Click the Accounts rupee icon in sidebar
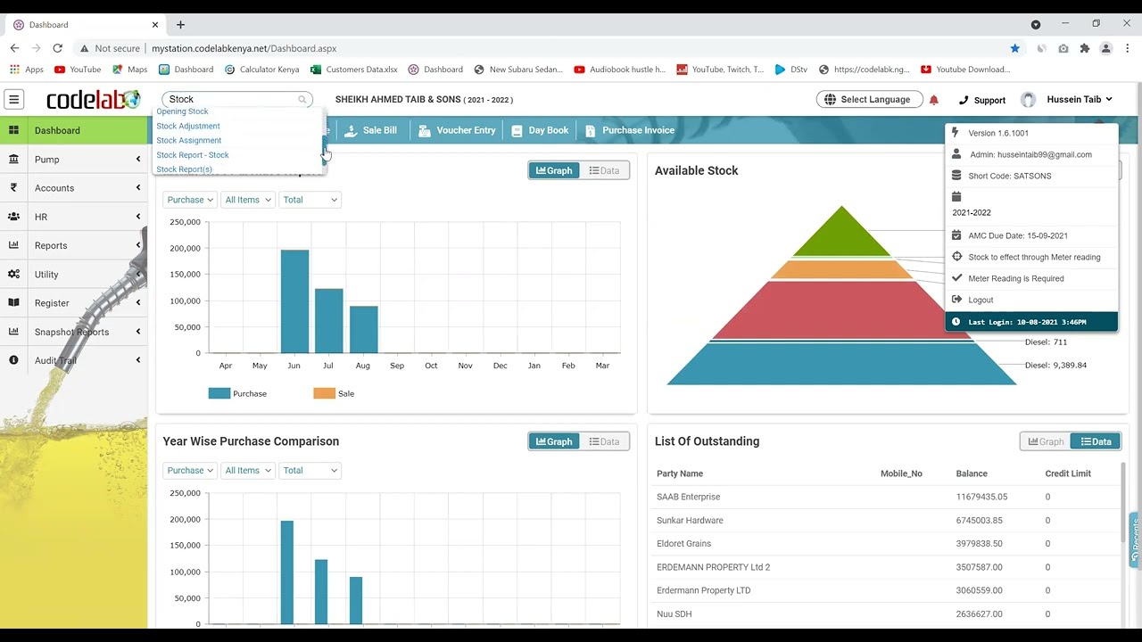 tap(13, 188)
